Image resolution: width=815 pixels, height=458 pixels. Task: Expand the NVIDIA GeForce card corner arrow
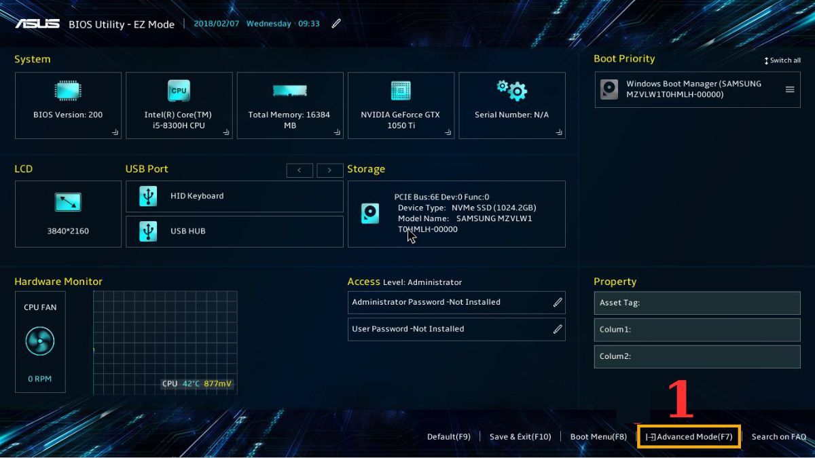448,133
